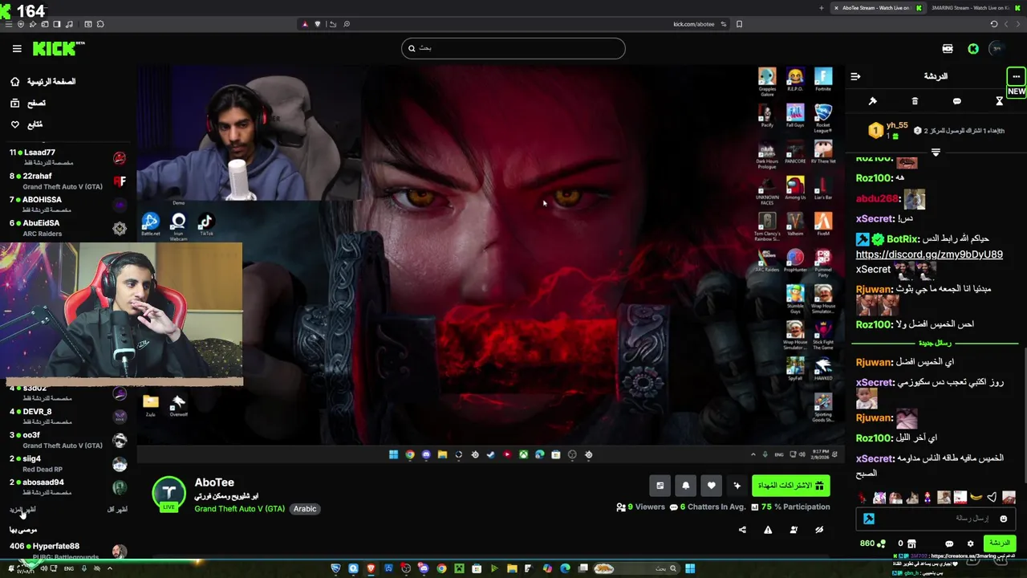Image resolution: width=1027 pixels, height=578 pixels.
Task: Toggle channel notifications bell
Action: (x=686, y=485)
